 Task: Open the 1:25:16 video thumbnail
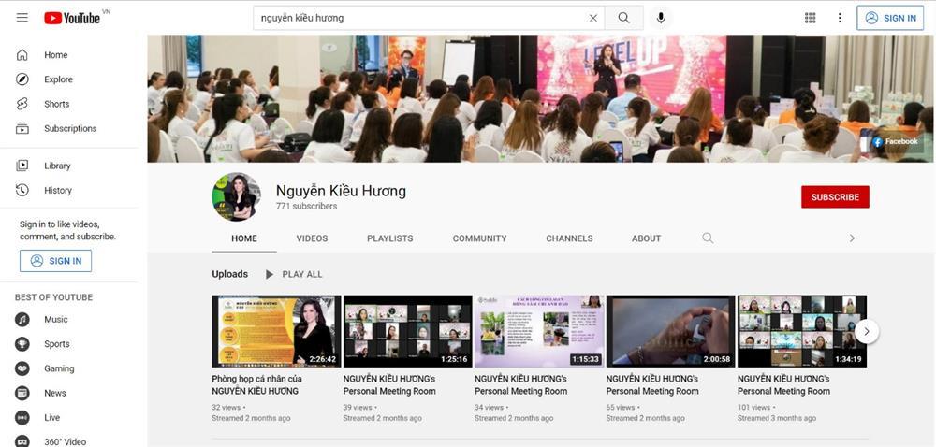pos(408,331)
